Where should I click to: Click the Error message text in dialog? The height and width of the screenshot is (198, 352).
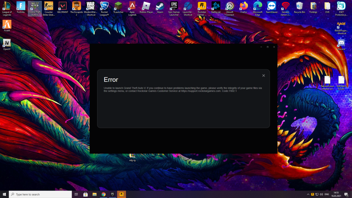[x=183, y=89]
